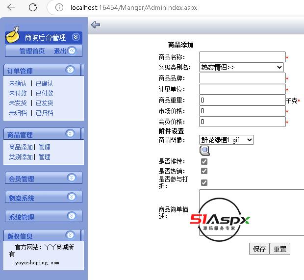Click the browser address bar URL

tap(134, 7)
